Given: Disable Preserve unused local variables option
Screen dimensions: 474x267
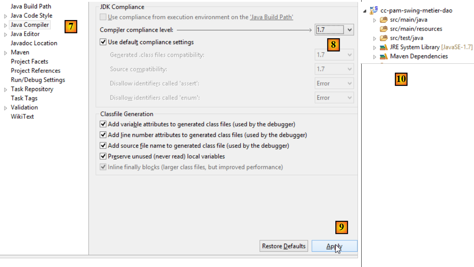Looking at the screenshot, I should pyautogui.click(x=103, y=156).
